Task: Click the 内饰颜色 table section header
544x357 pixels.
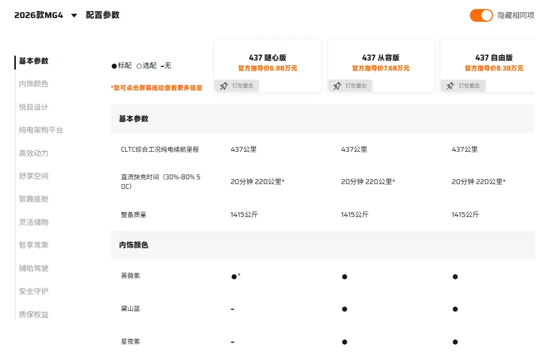Action: (323, 245)
